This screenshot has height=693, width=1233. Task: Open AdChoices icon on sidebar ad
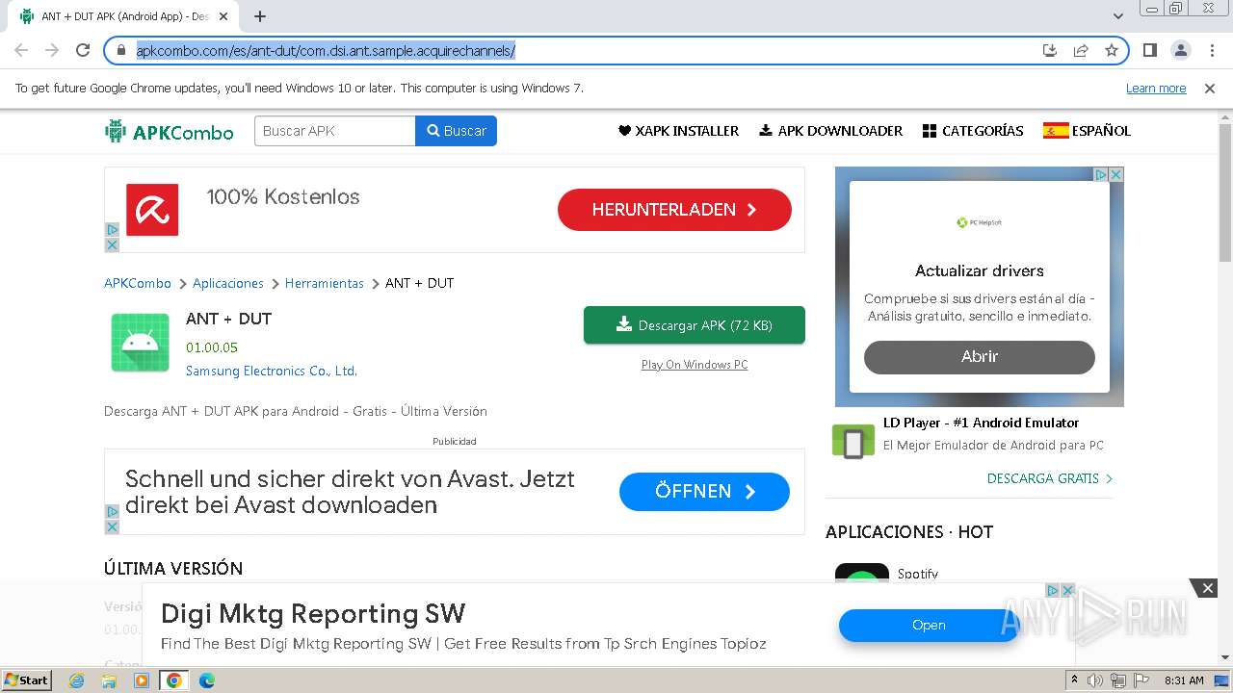tap(1101, 174)
